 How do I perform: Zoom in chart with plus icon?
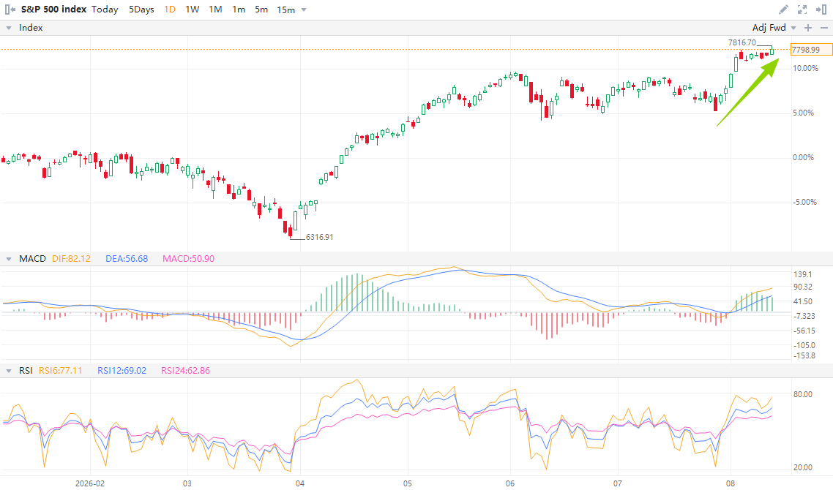point(808,28)
